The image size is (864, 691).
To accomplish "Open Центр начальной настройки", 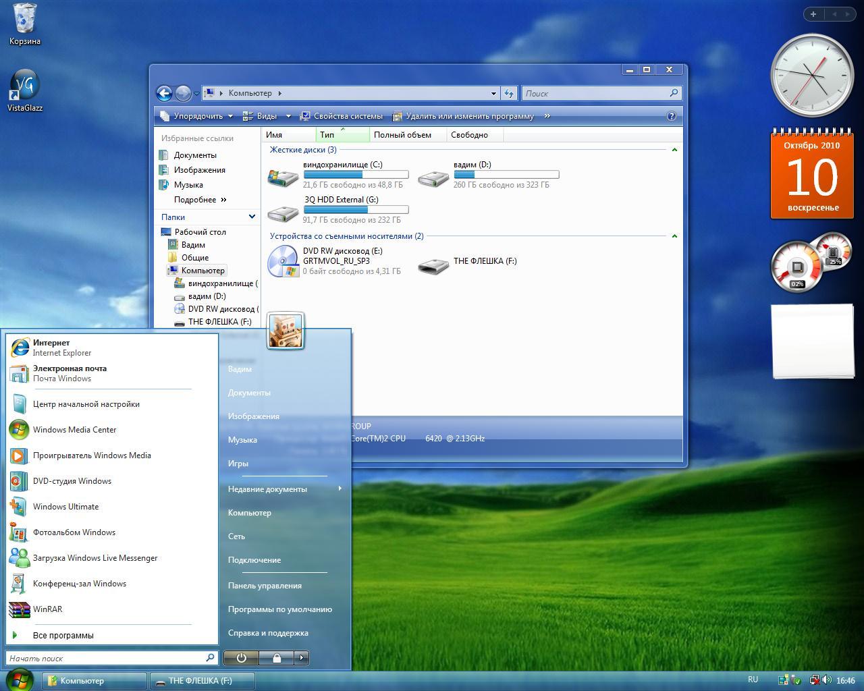I will tap(112, 404).
